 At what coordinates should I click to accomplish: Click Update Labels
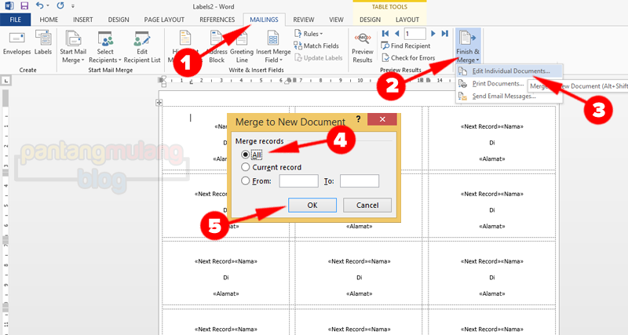[319, 57]
